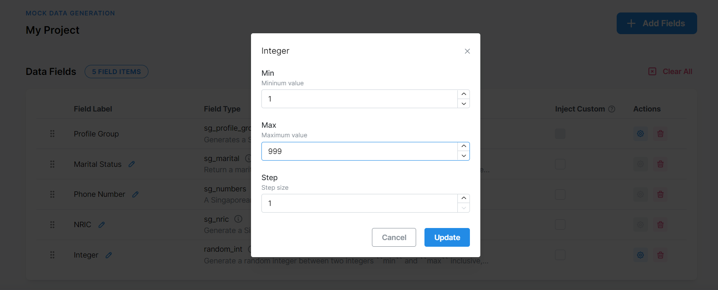Increase the Step size with up arrow

click(464, 198)
